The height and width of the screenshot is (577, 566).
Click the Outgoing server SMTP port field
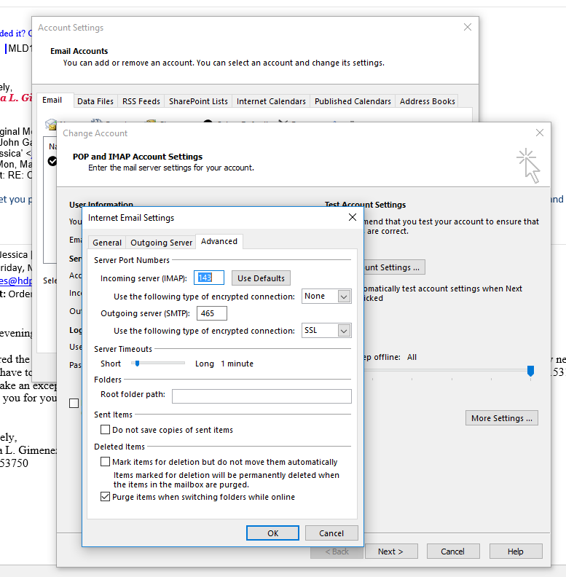[x=211, y=313]
